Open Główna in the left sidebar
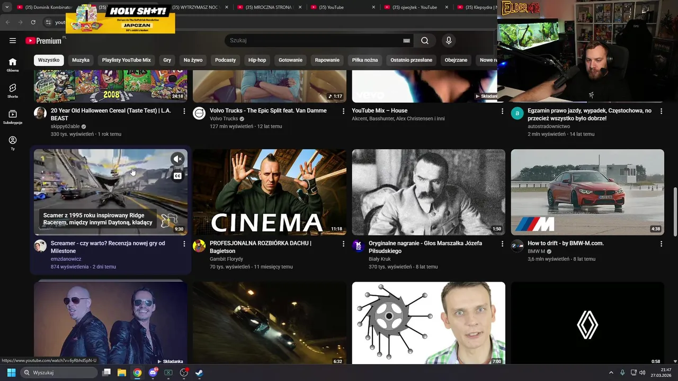Viewport: 678px width, 381px height. [13, 65]
